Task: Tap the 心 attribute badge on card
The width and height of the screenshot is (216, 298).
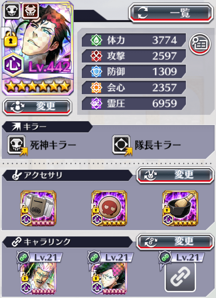Action: 13,65
